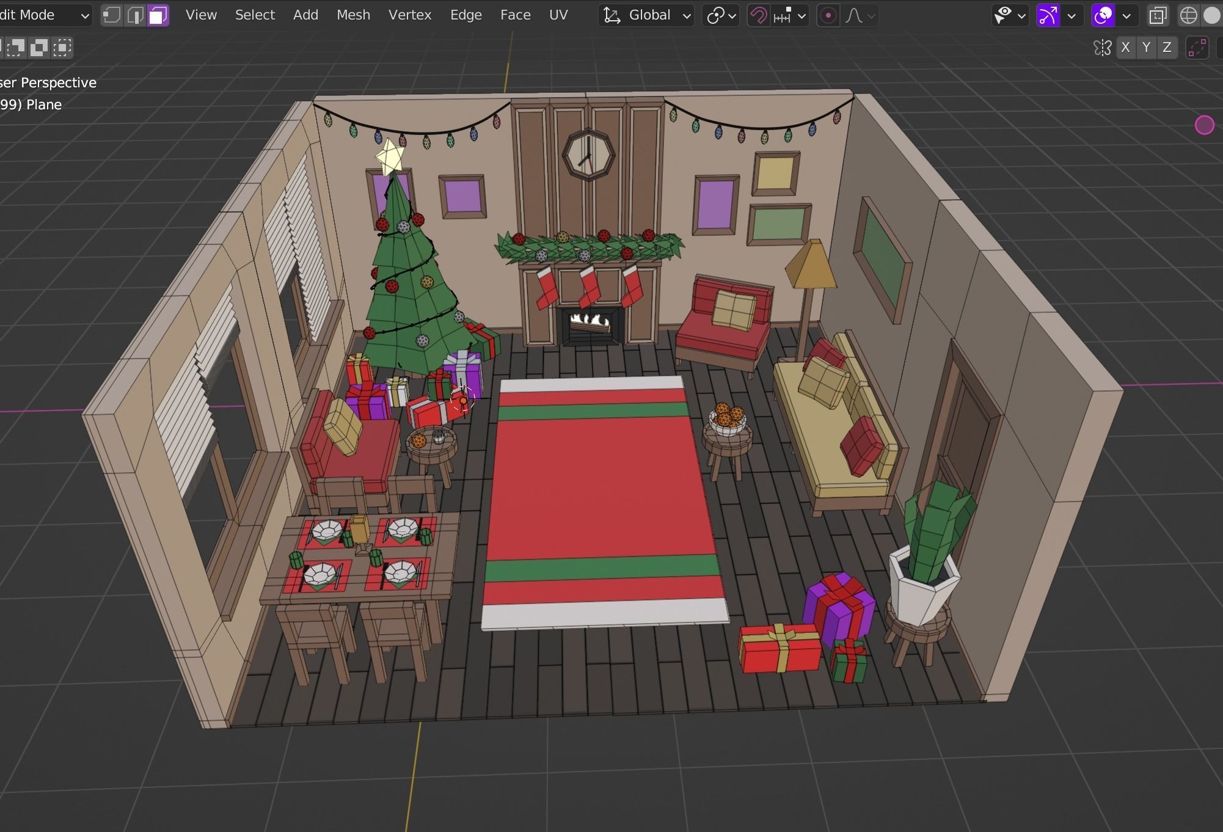Open the snap increment options dropdown

point(789,15)
